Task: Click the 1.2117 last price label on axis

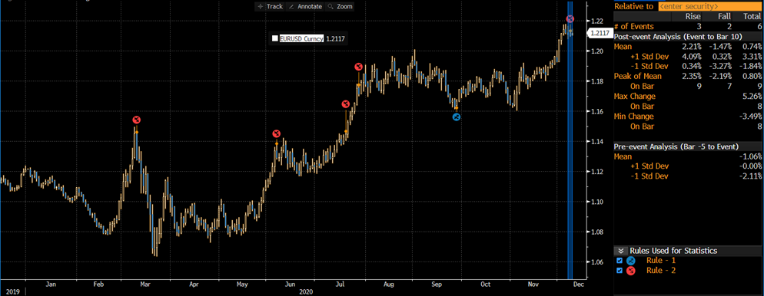Action: [x=600, y=33]
